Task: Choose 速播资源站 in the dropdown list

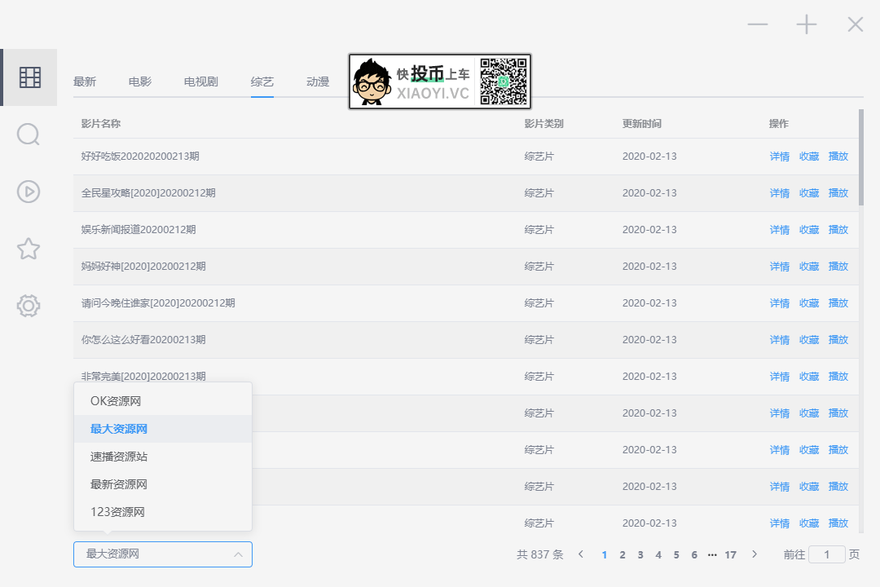Action: pos(163,457)
